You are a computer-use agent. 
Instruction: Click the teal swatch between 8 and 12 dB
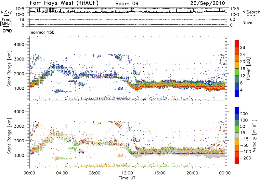coord(237,79)
